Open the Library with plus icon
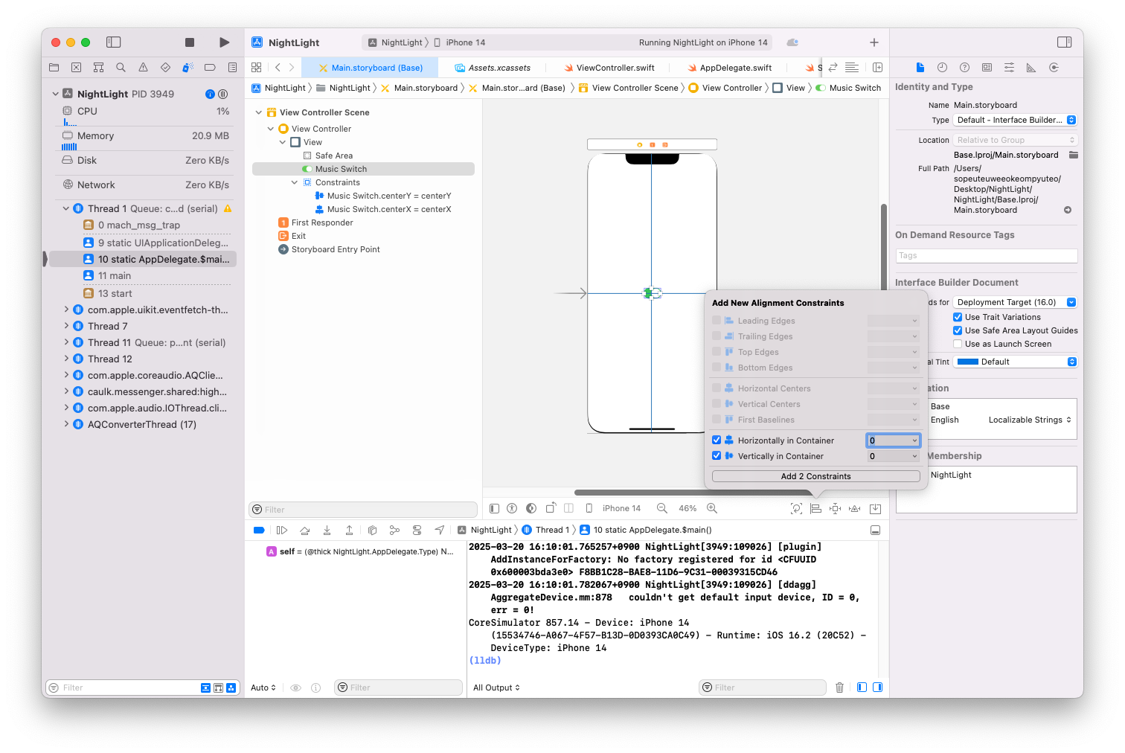The height and width of the screenshot is (753, 1125). click(874, 42)
